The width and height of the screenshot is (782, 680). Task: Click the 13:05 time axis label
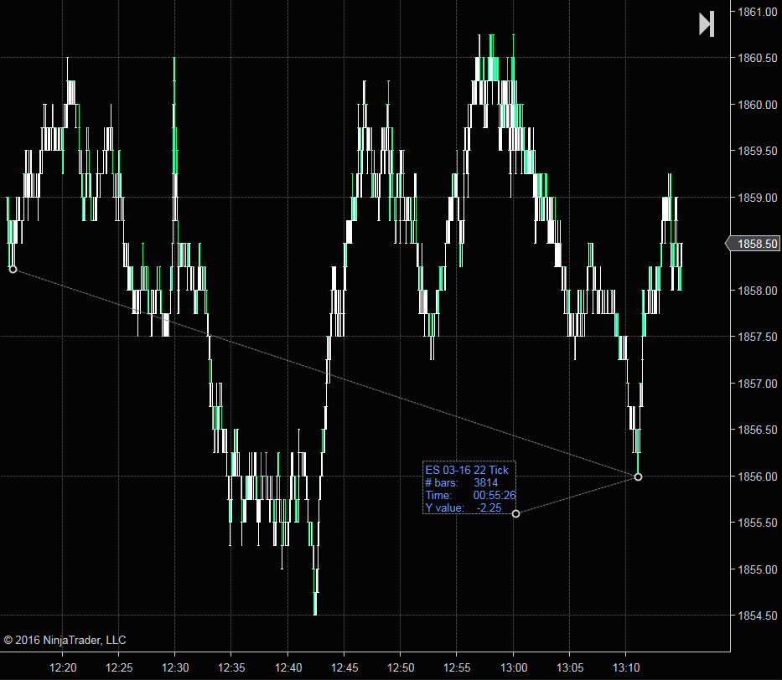570,667
